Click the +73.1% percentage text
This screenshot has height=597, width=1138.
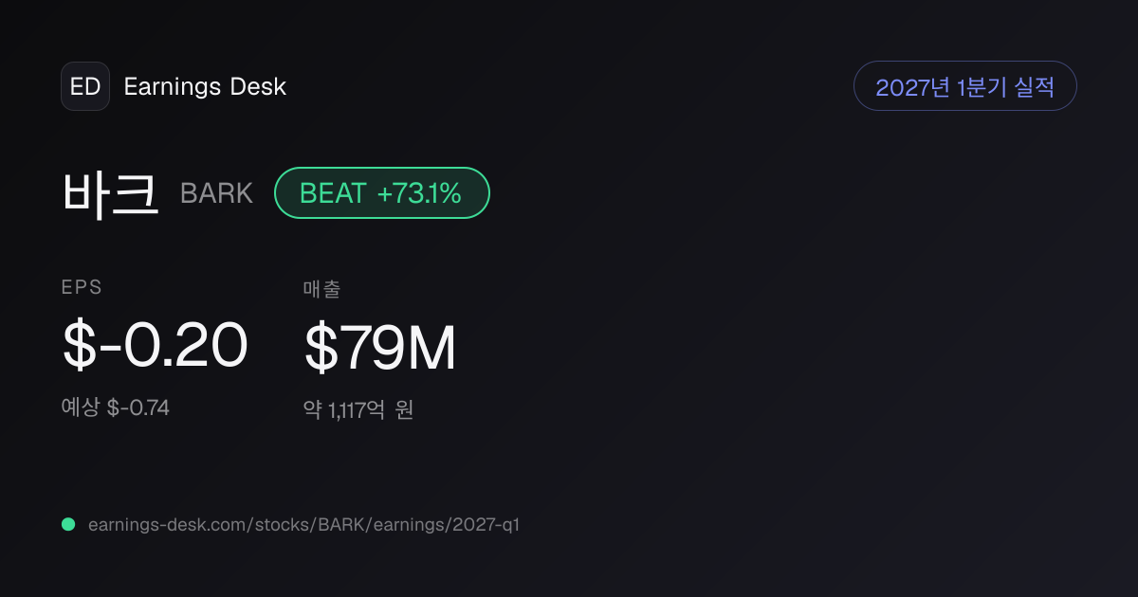419,194
